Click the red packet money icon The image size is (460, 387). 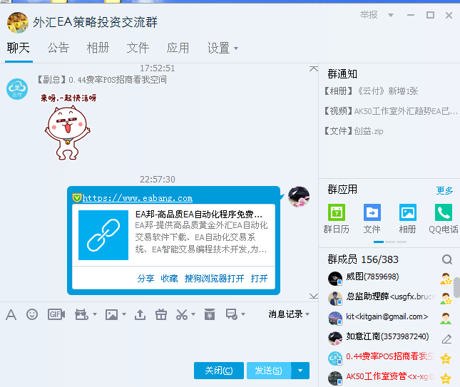tap(210, 314)
